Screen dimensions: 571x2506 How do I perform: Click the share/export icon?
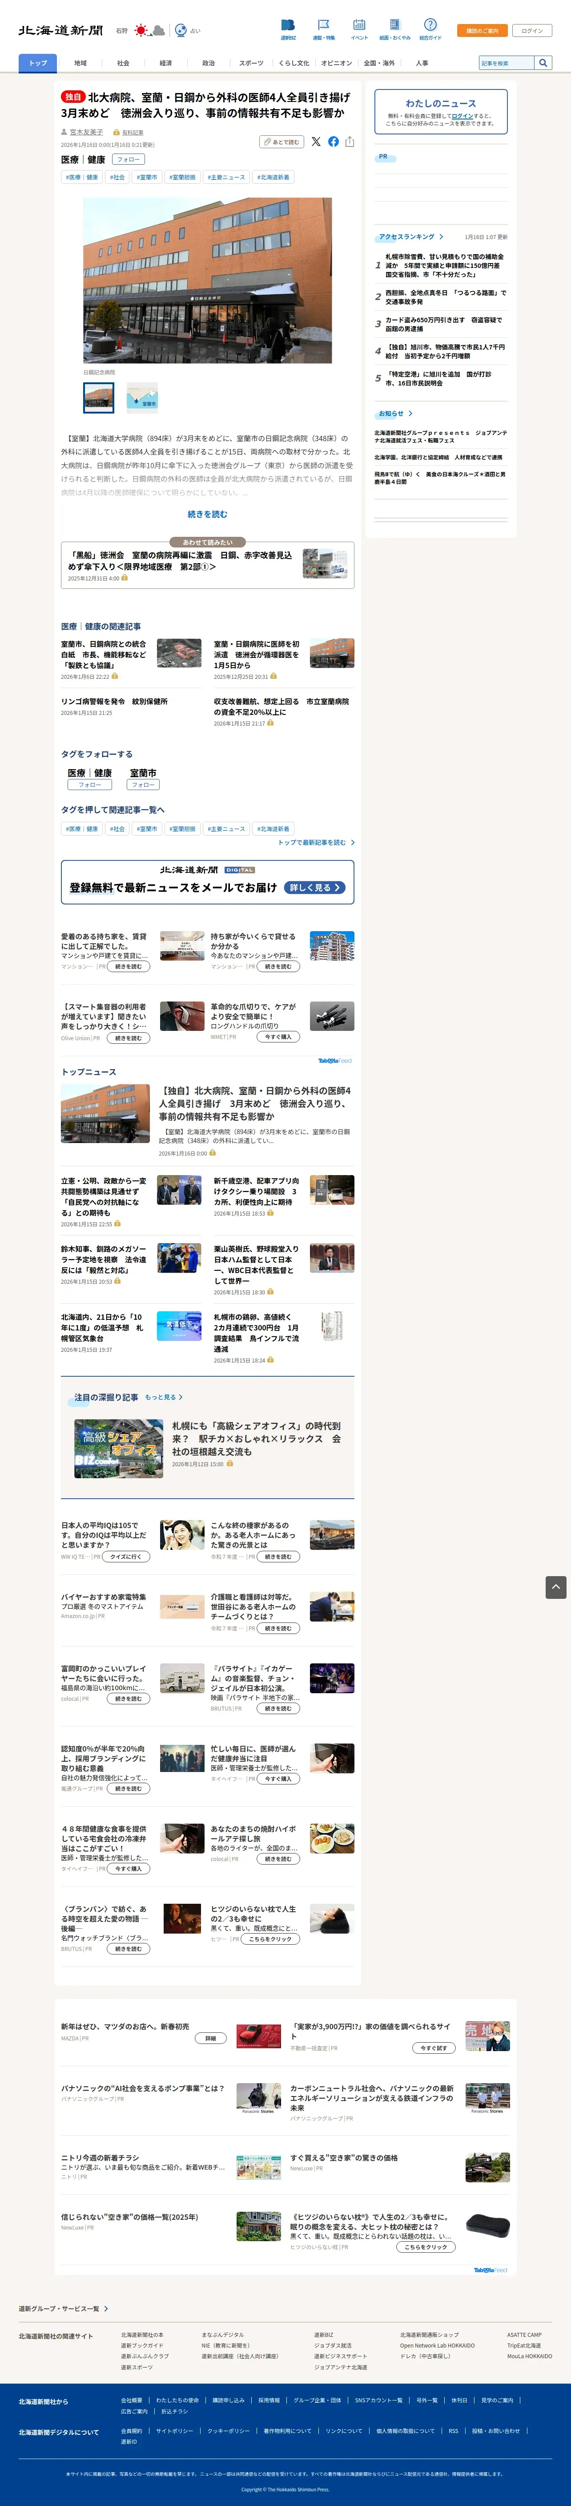tap(349, 142)
